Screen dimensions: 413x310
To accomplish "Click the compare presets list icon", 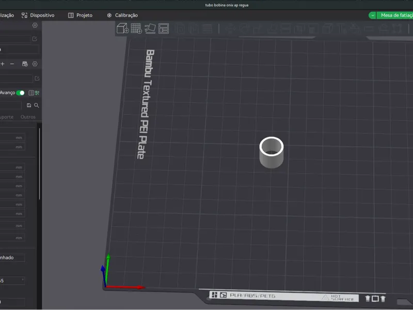I will click(31, 93).
